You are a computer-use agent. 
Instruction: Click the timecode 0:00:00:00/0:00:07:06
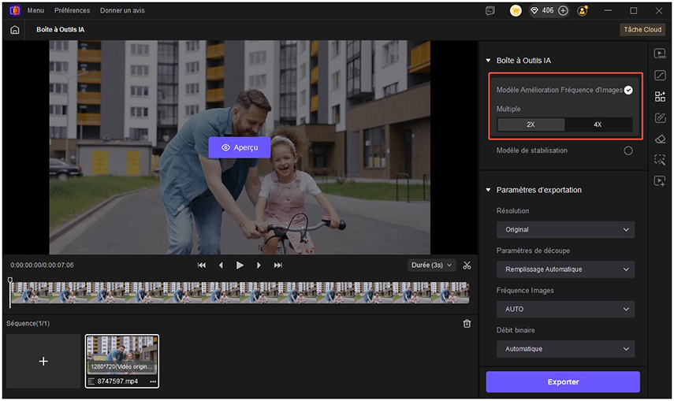coord(42,265)
